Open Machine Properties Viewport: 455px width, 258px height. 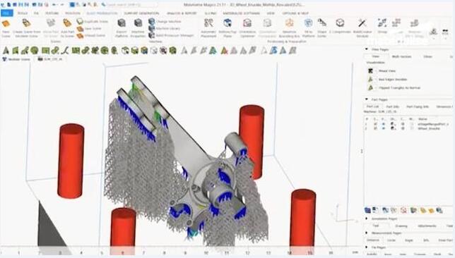pyautogui.click(x=138, y=23)
